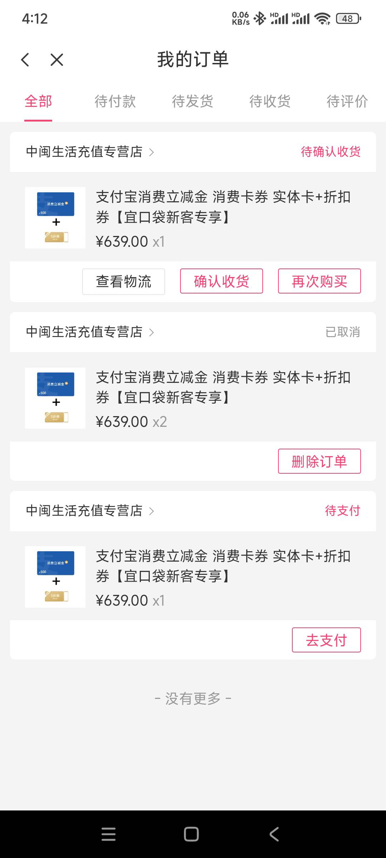
Task: Open the product thumbnail of the 待确认收货 order
Action: click(55, 218)
